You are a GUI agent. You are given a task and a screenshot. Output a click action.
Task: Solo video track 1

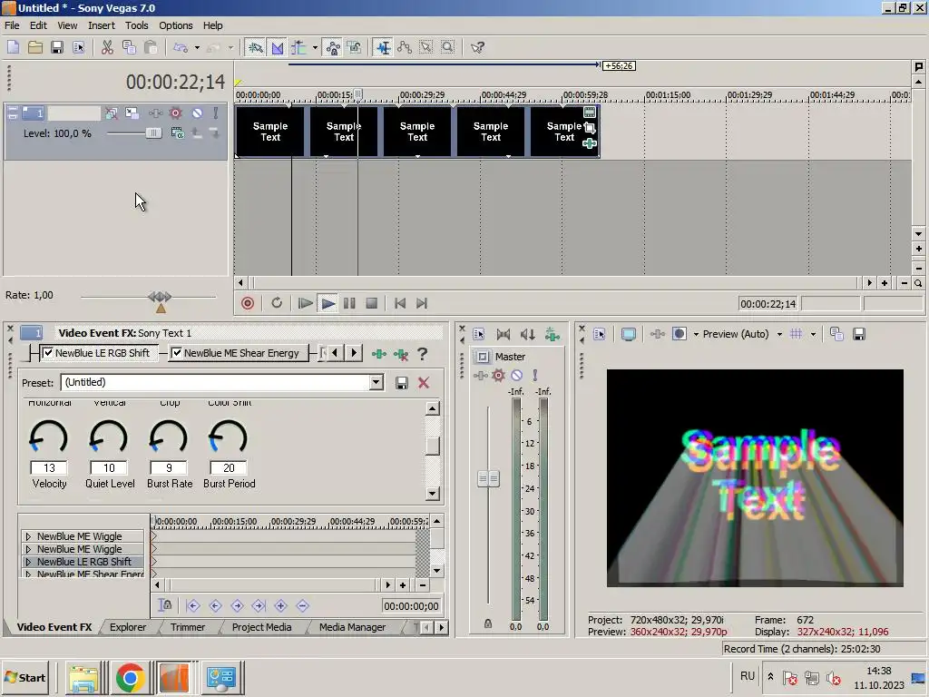coord(216,113)
